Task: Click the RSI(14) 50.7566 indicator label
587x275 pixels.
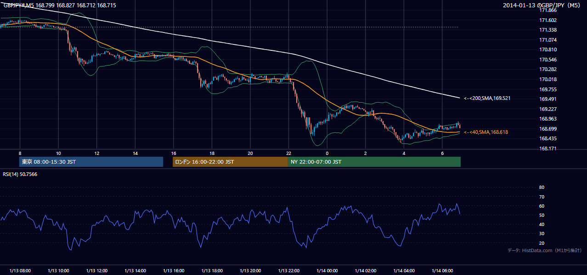Action: 20,175
